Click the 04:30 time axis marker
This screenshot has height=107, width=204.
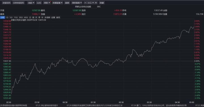point(177,102)
